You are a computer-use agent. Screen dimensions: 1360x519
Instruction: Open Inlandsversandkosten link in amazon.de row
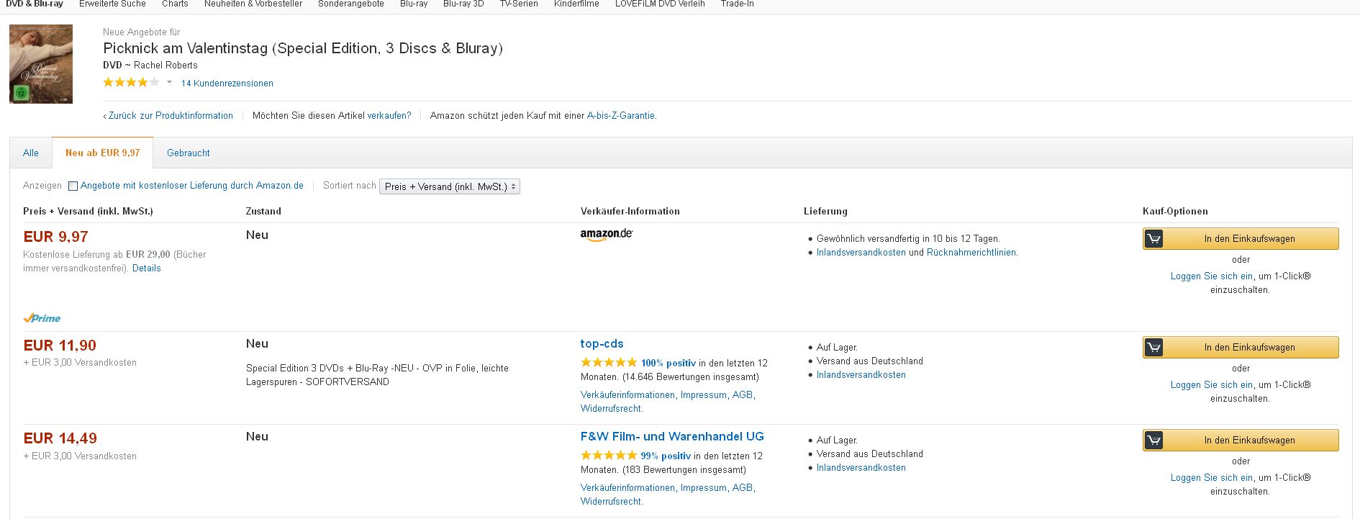(861, 253)
